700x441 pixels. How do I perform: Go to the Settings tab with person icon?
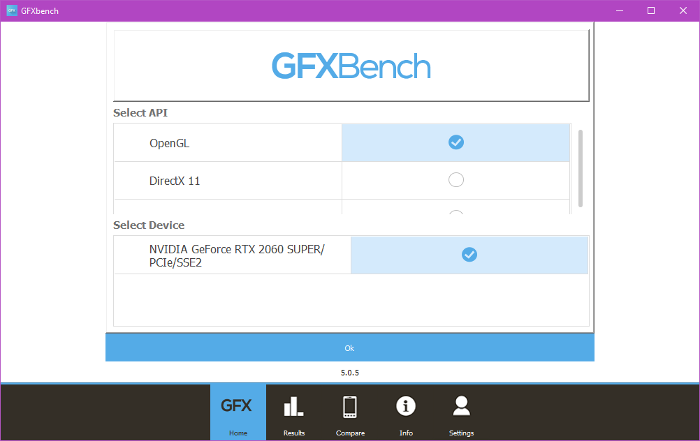click(x=461, y=412)
